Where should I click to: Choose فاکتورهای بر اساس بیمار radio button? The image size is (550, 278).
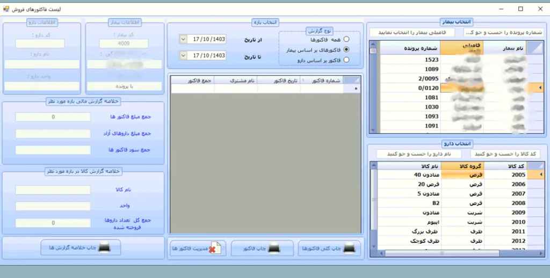[x=346, y=49]
